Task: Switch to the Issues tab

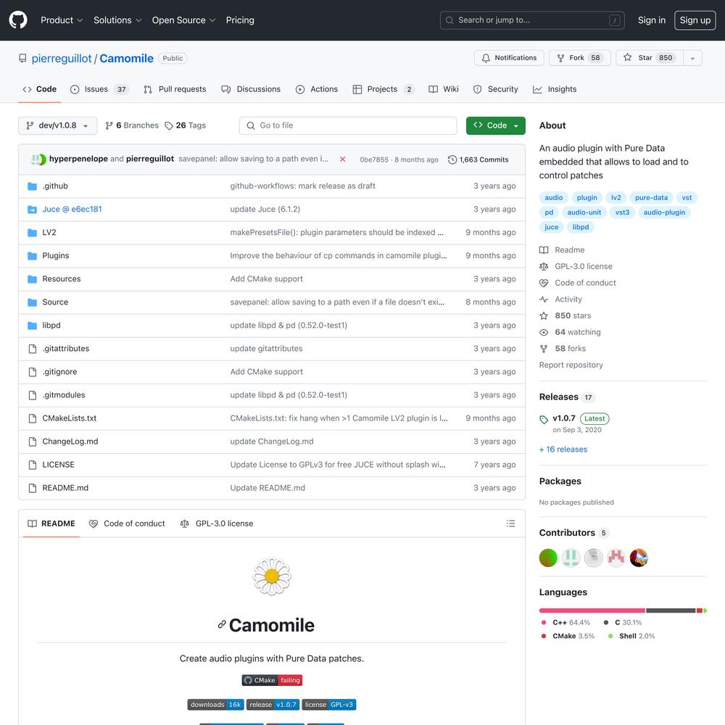Action: pyautogui.click(x=99, y=89)
